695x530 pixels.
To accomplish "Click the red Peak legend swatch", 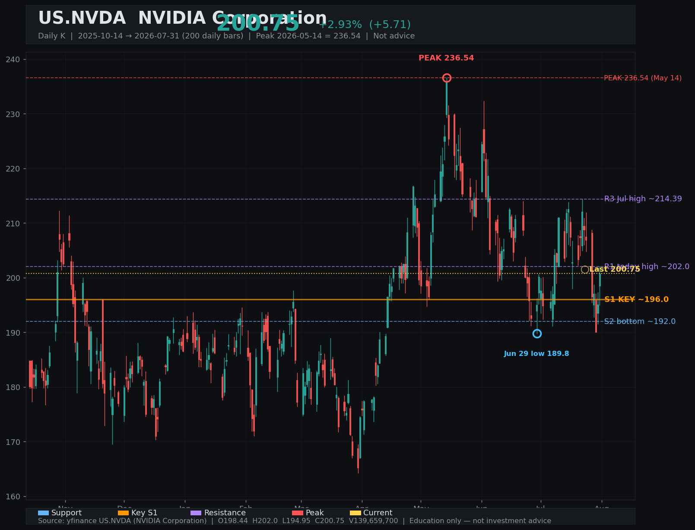I will pyautogui.click(x=298, y=513).
